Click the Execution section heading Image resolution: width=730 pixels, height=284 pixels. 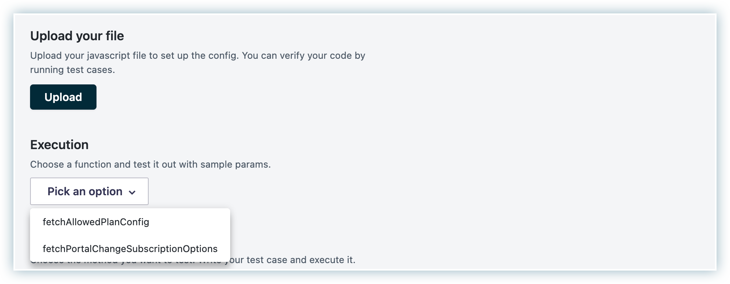click(59, 145)
